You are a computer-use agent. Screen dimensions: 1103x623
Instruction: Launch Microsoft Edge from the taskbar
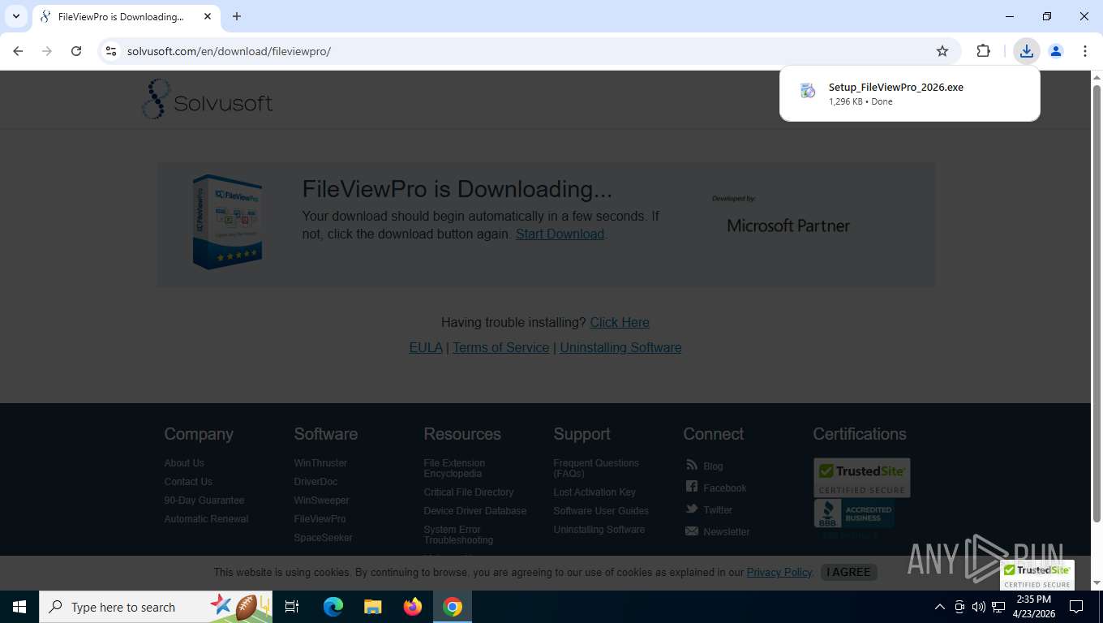click(333, 607)
